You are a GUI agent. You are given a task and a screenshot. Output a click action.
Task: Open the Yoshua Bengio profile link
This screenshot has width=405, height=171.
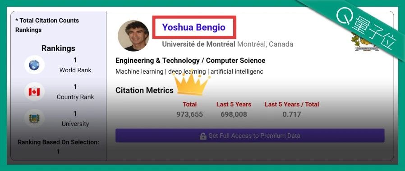194,27
